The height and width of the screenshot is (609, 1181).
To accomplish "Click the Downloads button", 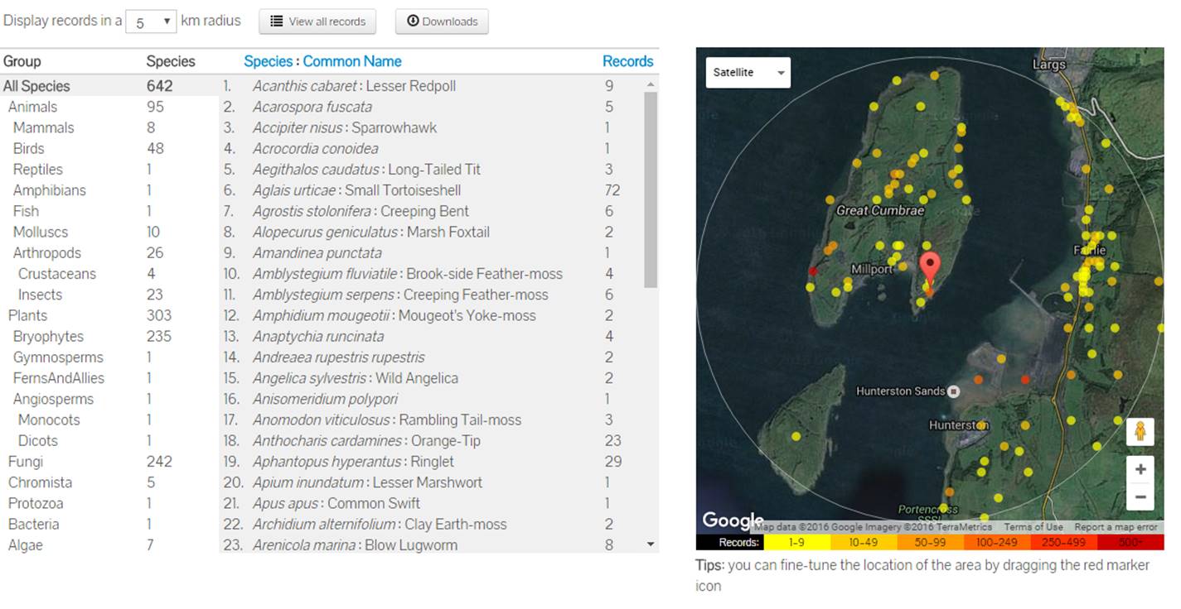I will [x=442, y=22].
